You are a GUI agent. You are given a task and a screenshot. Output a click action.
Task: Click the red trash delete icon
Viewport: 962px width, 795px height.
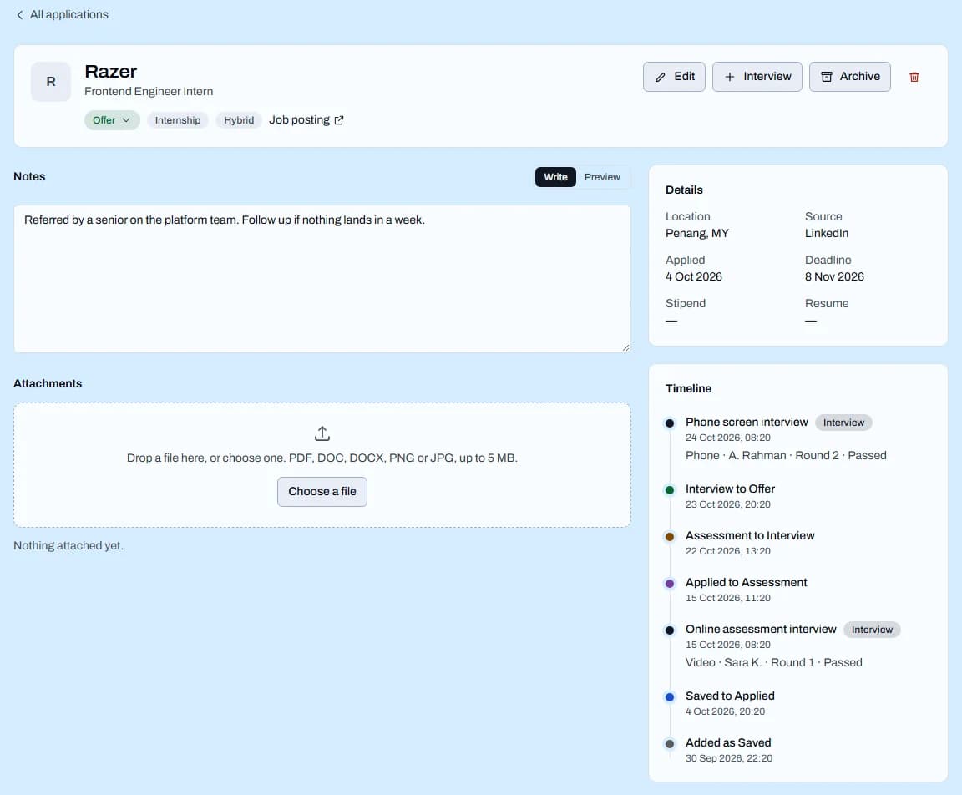point(914,78)
